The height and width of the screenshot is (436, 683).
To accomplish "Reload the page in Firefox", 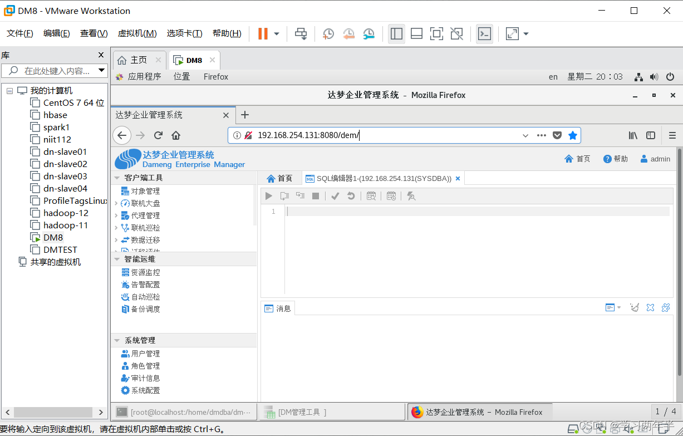I will click(x=158, y=135).
